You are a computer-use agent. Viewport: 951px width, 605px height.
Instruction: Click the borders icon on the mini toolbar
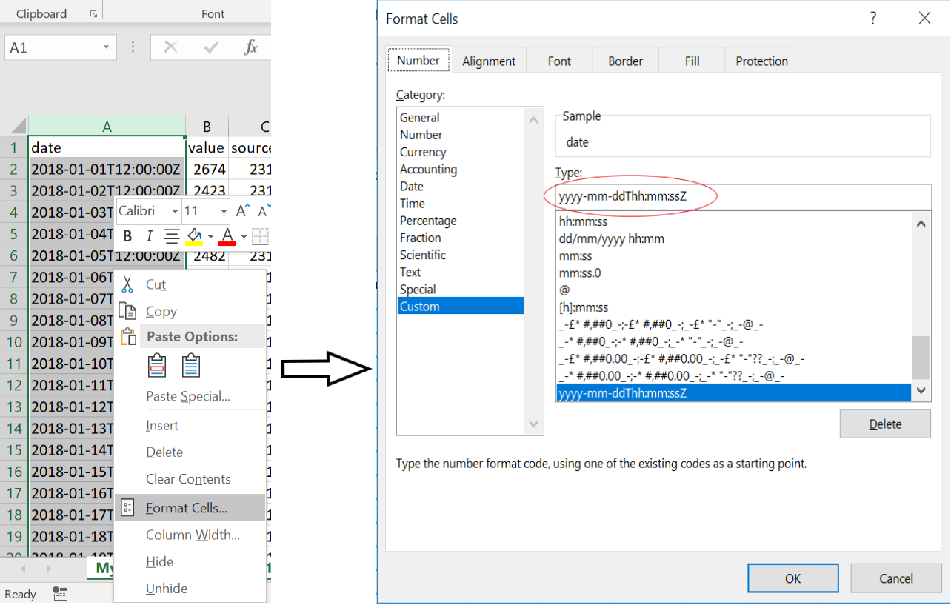(x=260, y=235)
